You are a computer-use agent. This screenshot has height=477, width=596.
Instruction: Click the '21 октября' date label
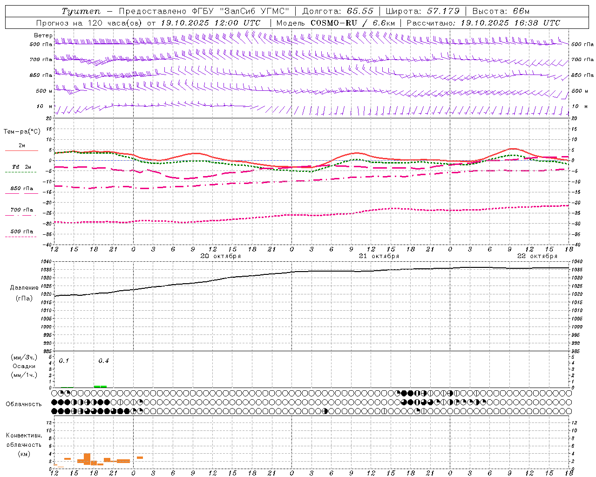(379, 256)
